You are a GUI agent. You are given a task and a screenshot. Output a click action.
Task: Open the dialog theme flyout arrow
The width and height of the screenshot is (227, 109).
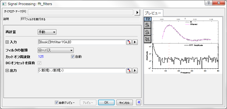[x=137, y=12]
